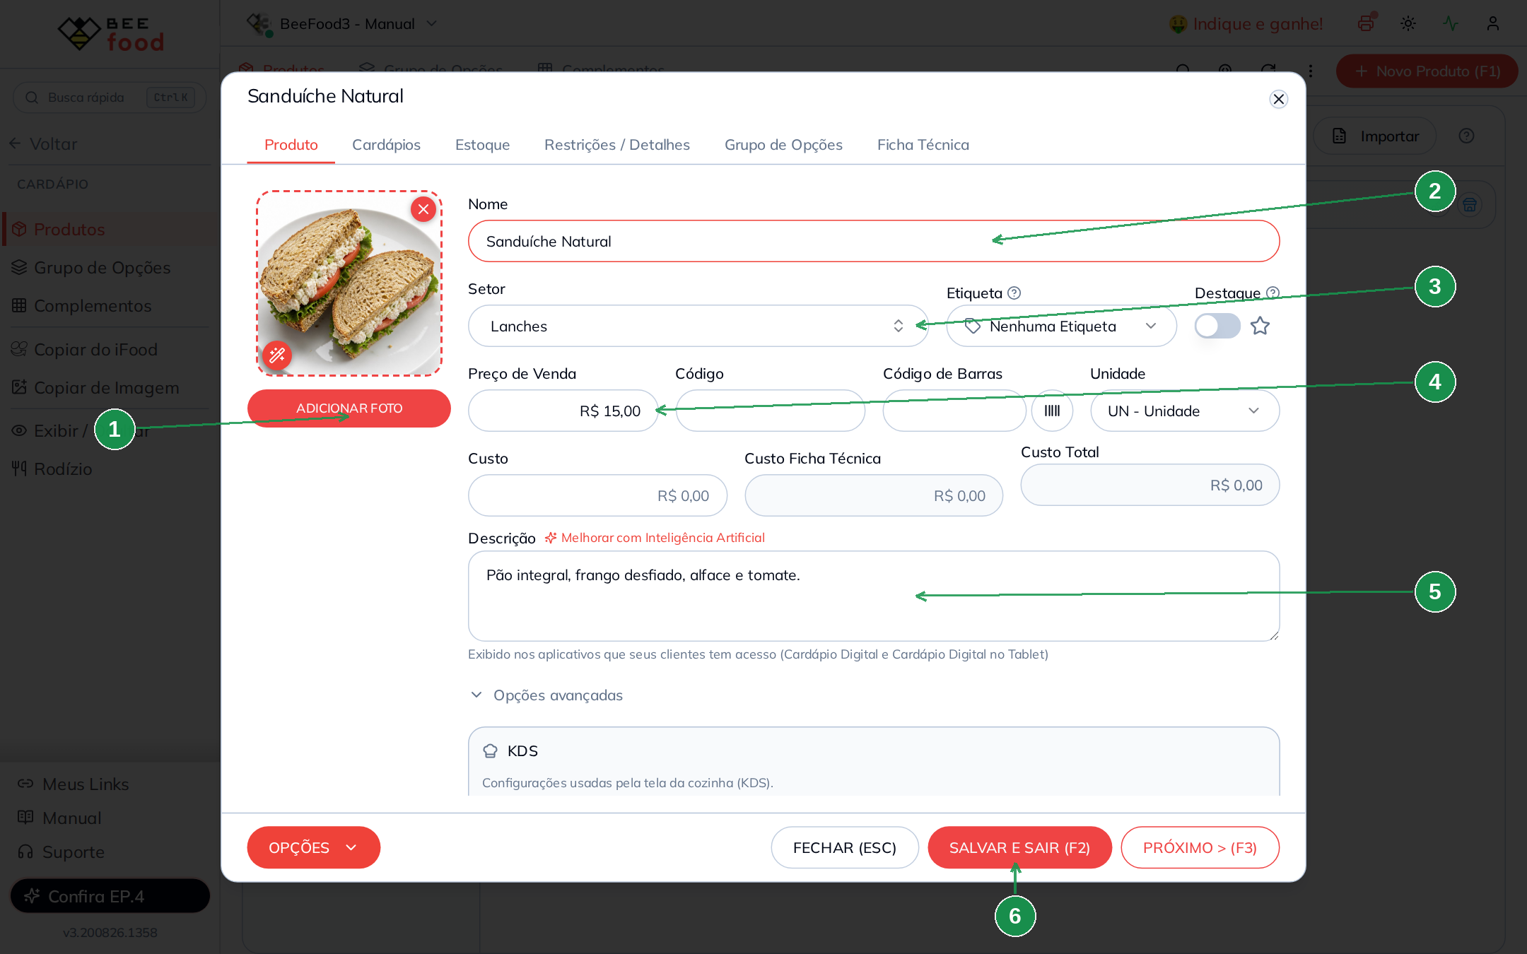Click Indique e ganhe! link
The image size is (1527, 954).
(1245, 23)
